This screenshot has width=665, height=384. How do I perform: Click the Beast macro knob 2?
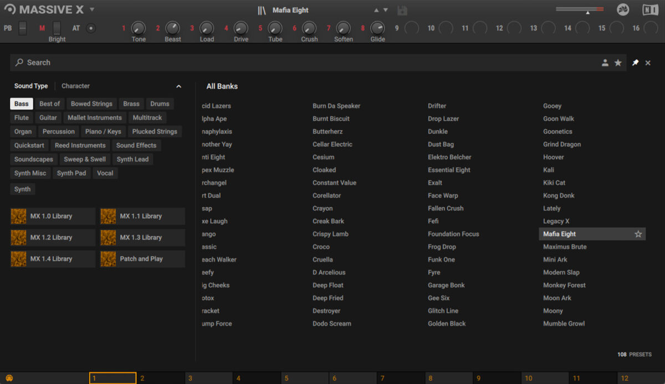tap(173, 28)
